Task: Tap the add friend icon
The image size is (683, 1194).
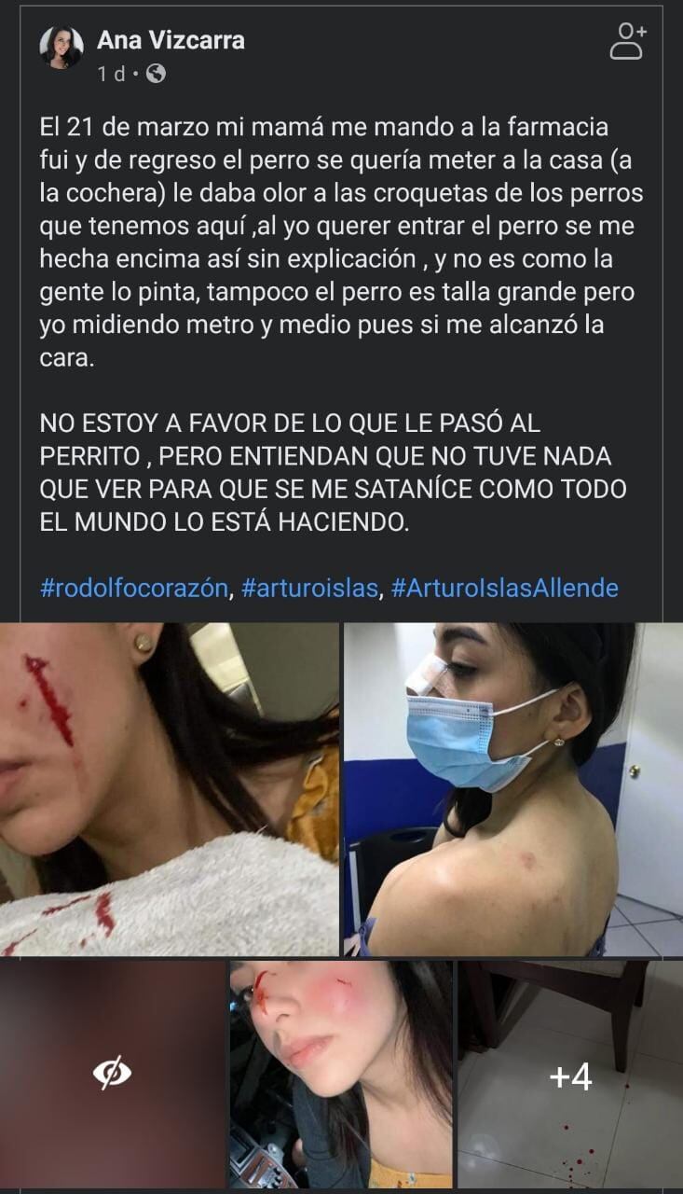Action: [x=628, y=42]
